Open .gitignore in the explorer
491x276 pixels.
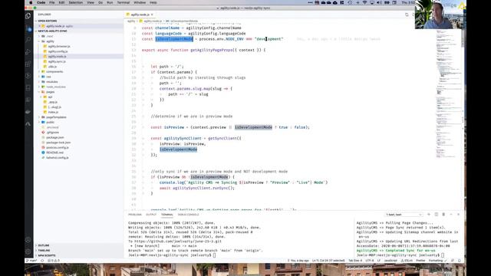(x=52, y=133)
